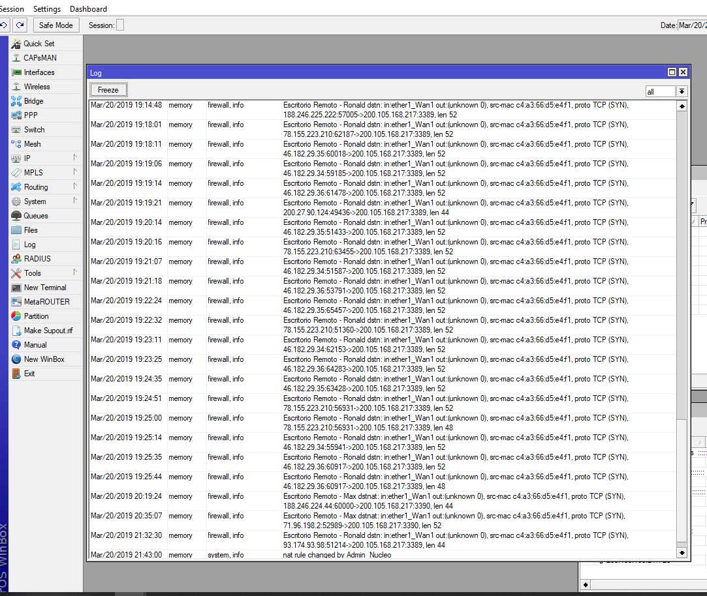Select the Routing icon

click(x=16, y=187)
